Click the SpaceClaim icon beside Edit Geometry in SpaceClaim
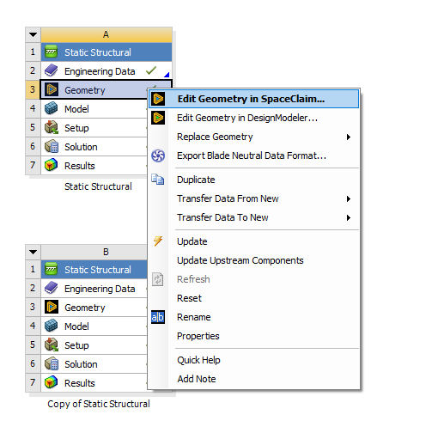 point(158,99)
